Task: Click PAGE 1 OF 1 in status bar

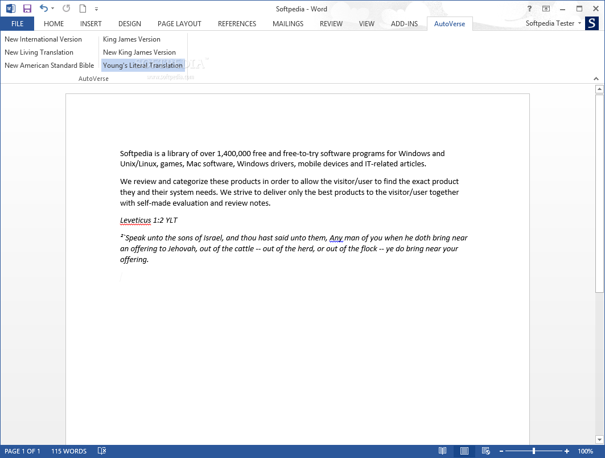Action: (22, 451)
